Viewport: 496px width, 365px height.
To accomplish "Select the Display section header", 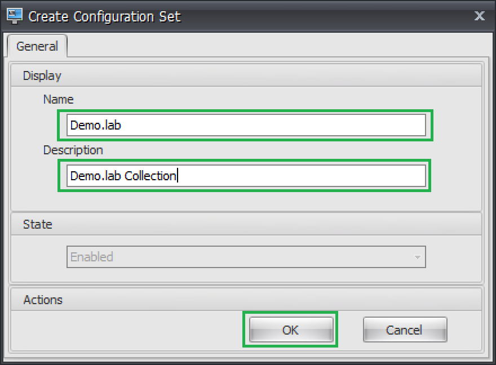I will click(x=42, y=75).
